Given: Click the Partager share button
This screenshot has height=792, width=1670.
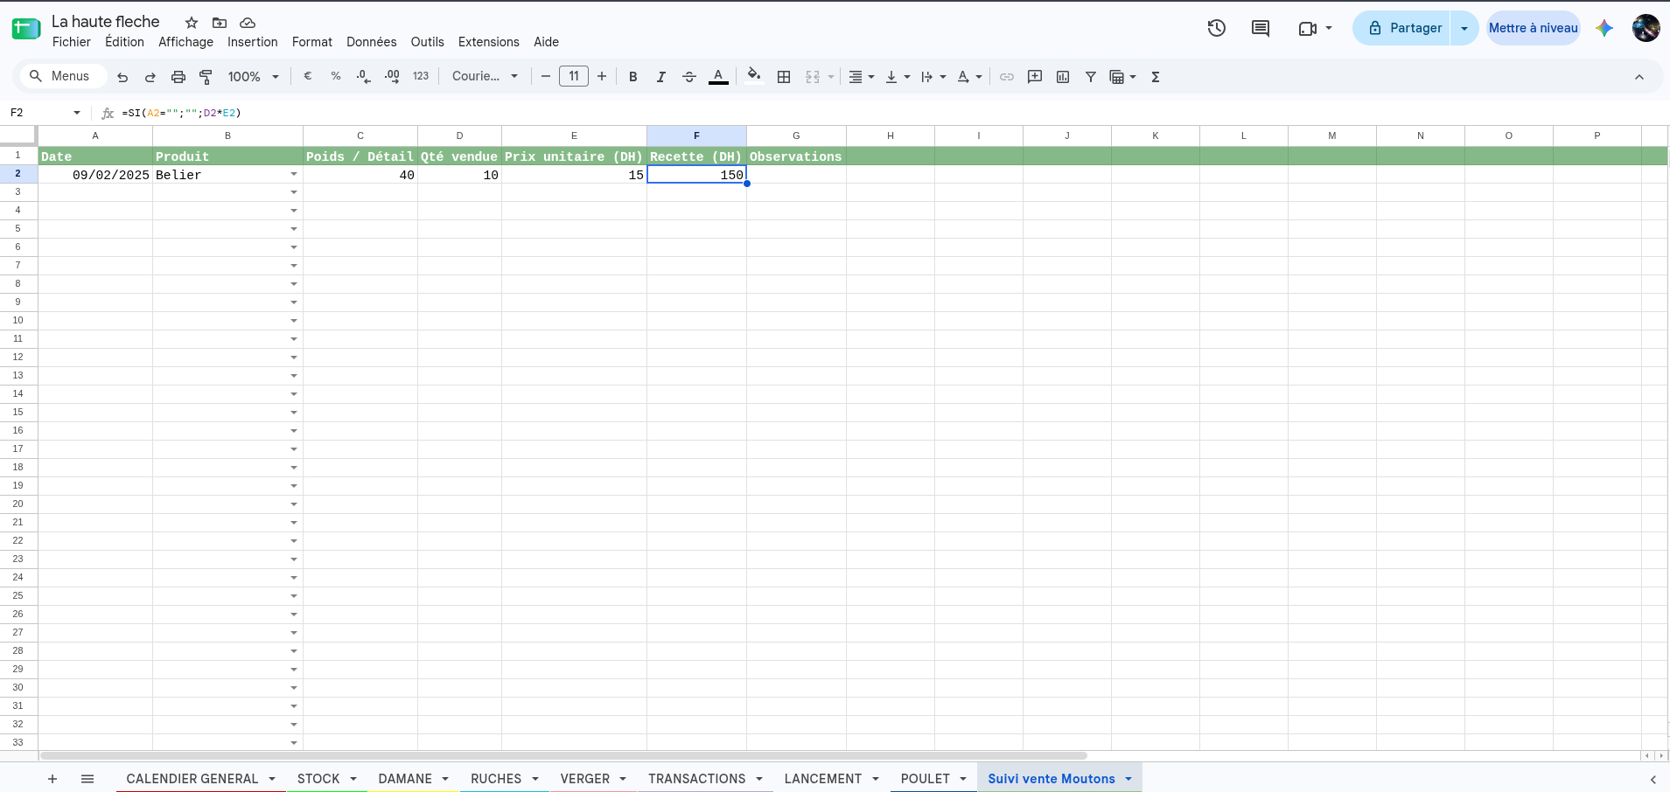Looking at the screenshot, I should pyautogui.click(x=1402, y=28).
